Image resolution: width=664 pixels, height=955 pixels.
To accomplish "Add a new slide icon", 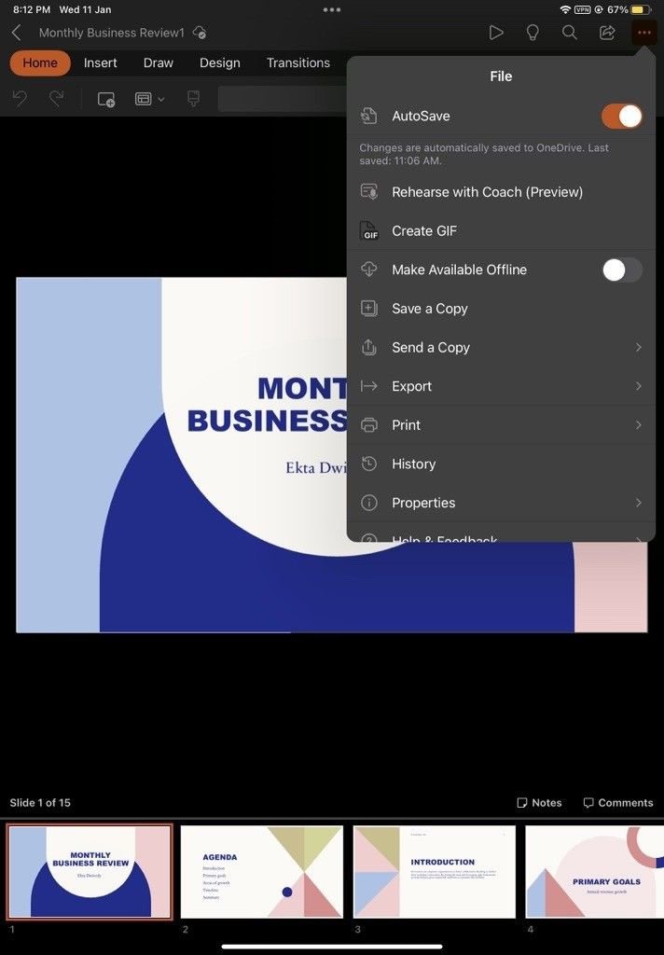I will (106, 99).
